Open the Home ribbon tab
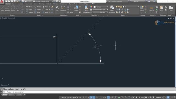Screen dimensions: 176x99 (8, 4)
